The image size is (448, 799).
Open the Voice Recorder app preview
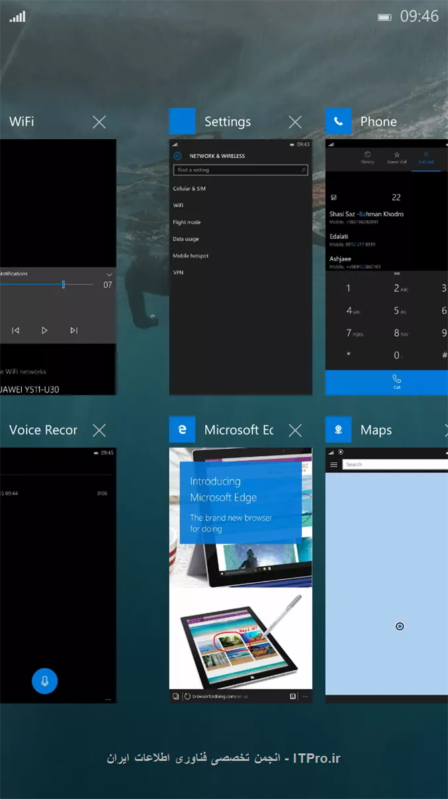pos(58,576)
